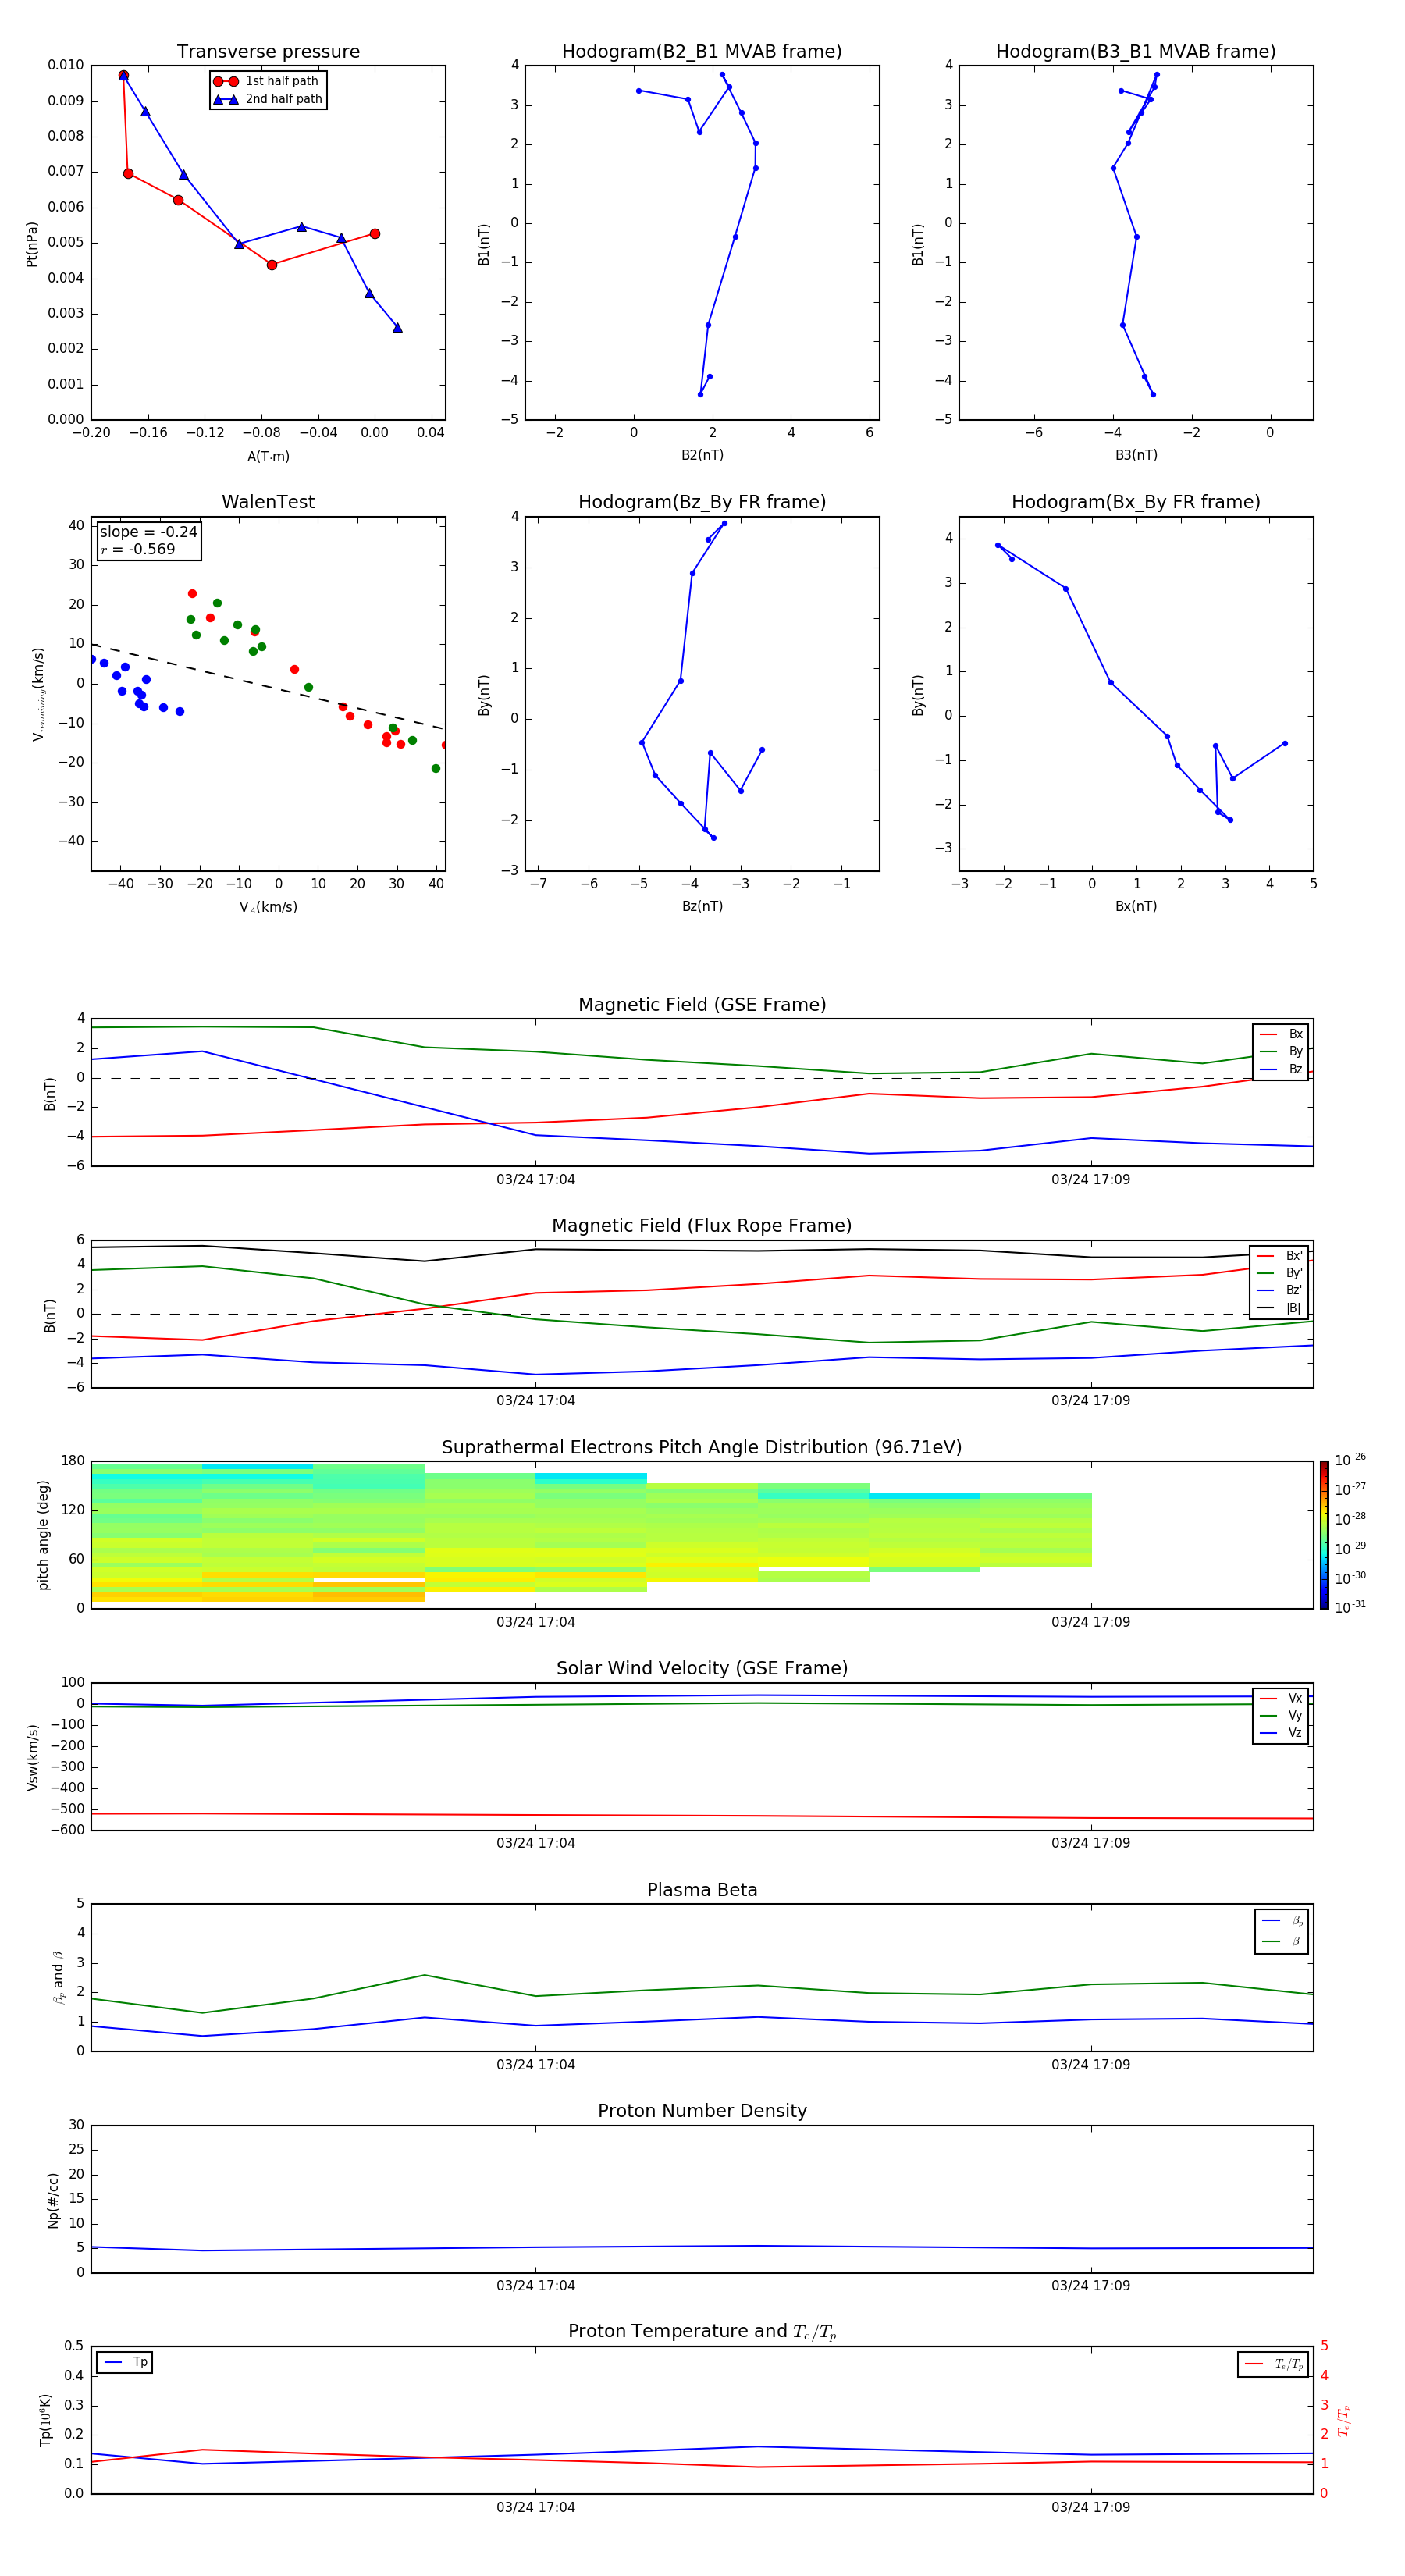Click the 'slope = -0.24' annotation
The height and width of the screenshot is (2576, 1405).
pos(148,532)
